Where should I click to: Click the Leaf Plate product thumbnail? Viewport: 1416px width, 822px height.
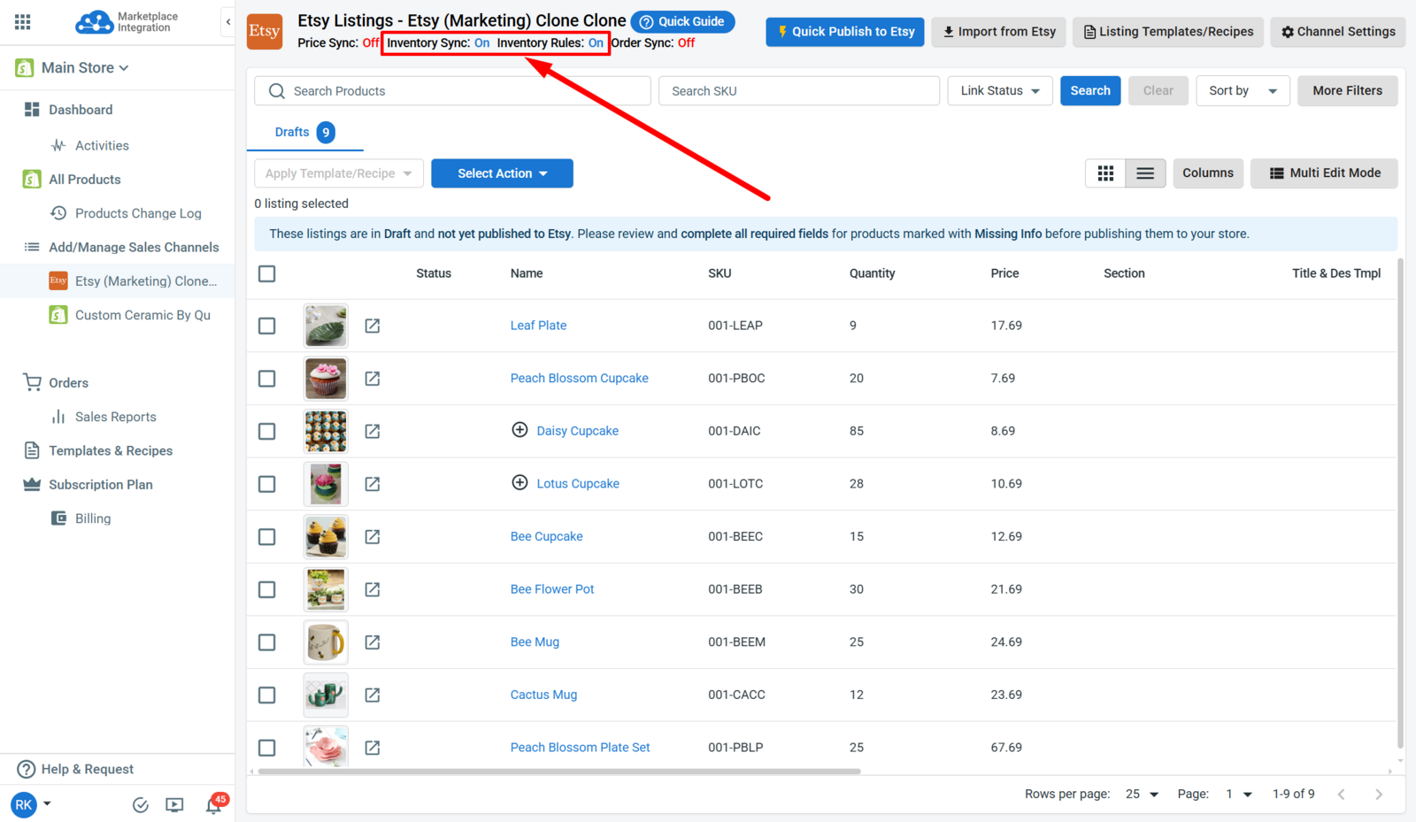click(326, 326)
